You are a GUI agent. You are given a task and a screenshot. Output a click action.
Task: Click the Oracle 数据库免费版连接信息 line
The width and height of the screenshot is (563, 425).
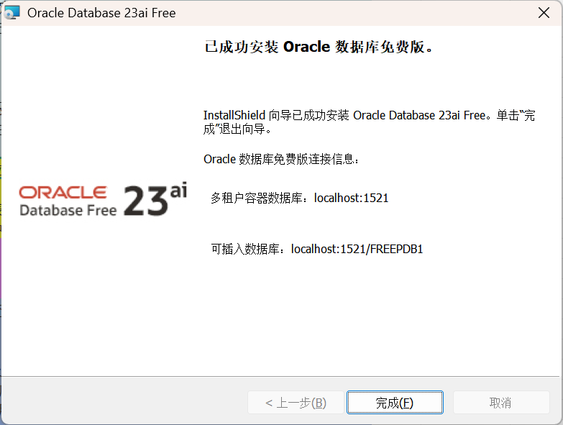coord(281,159)
